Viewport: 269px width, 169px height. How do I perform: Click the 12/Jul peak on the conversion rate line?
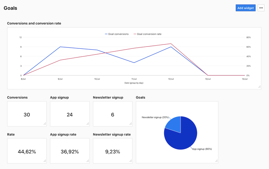click(x=171, y=44)
